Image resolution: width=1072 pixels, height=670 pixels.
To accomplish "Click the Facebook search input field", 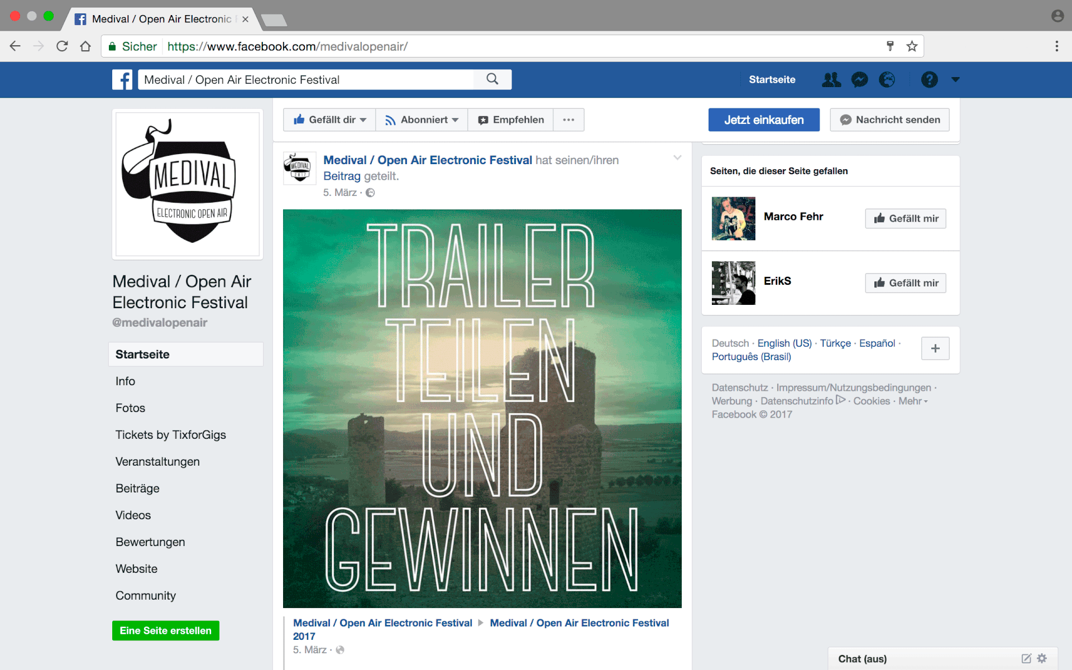I will click(x=306, y=80).
